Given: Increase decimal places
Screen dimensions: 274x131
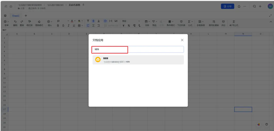Looking at the screenshot, I should tap(134, 25).
